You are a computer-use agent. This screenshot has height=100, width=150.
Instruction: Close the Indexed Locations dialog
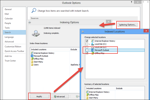146,31
